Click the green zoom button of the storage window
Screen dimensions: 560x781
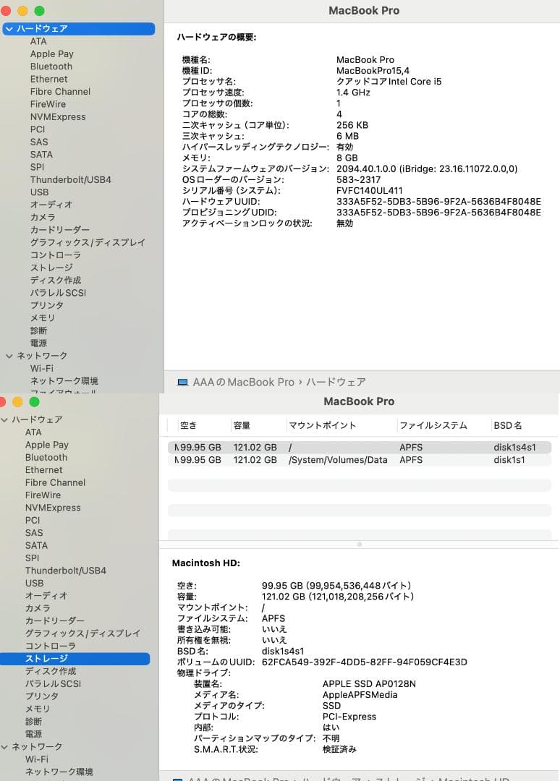(35, 401)
